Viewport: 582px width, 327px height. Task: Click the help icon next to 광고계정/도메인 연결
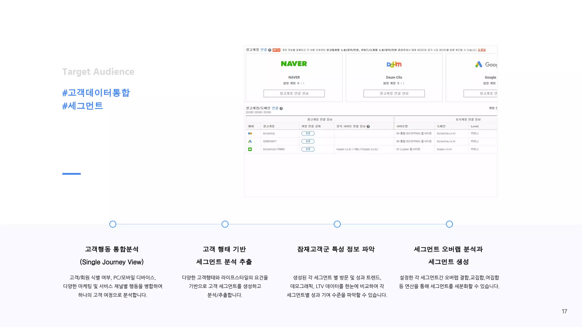pyautogui.click(x=281, y=108)
